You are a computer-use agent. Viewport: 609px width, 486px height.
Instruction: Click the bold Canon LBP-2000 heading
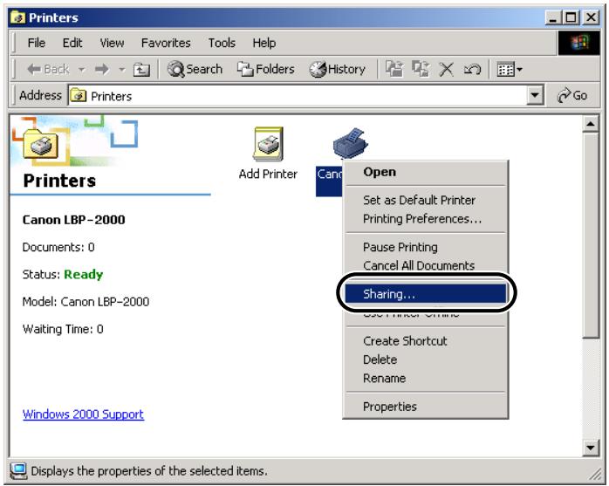coord(74,220)
